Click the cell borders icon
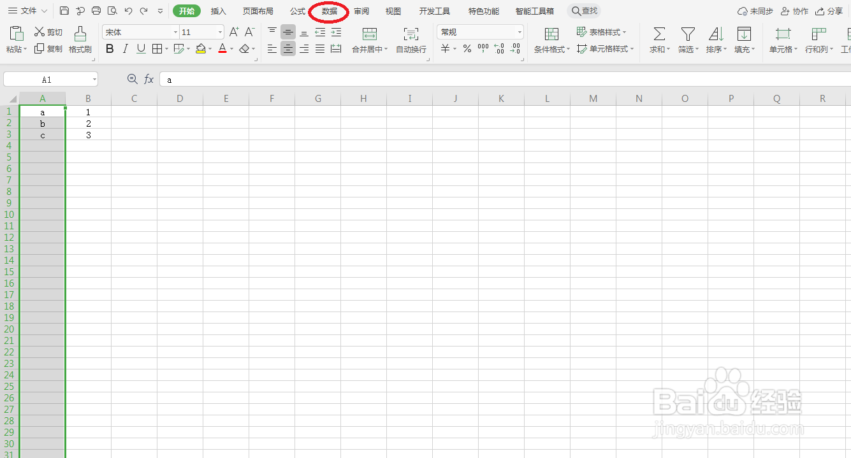 click(x=157, y=49)
